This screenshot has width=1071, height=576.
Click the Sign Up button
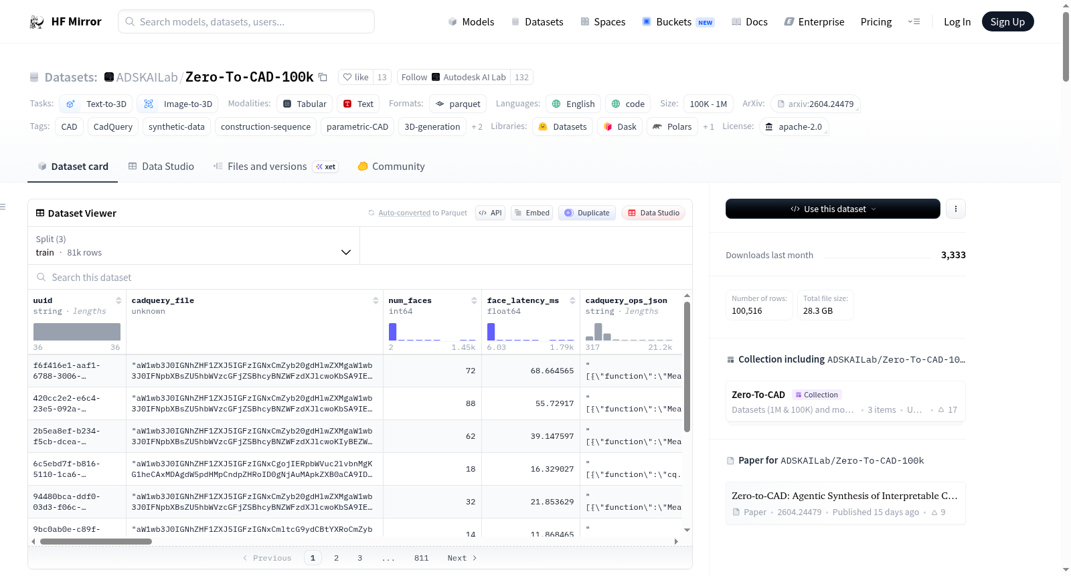pos(1008,21)
